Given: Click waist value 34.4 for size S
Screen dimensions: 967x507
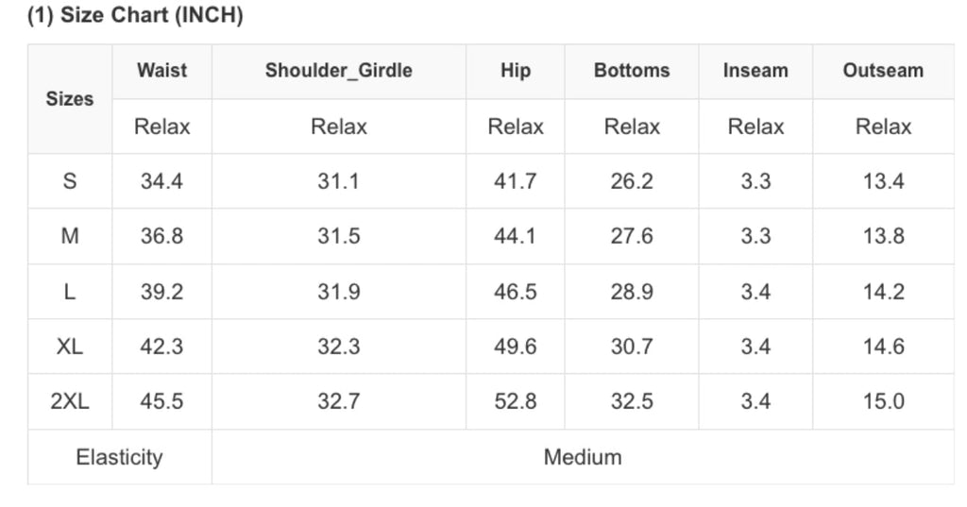Looking at the screenshot, I should point(161,181).
